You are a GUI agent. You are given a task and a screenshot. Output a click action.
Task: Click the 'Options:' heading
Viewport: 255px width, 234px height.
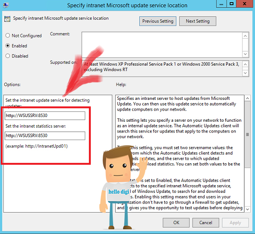click(12, 84)
